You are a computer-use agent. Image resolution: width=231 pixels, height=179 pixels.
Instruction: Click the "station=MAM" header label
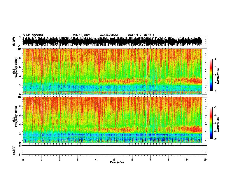click(109, 35)
